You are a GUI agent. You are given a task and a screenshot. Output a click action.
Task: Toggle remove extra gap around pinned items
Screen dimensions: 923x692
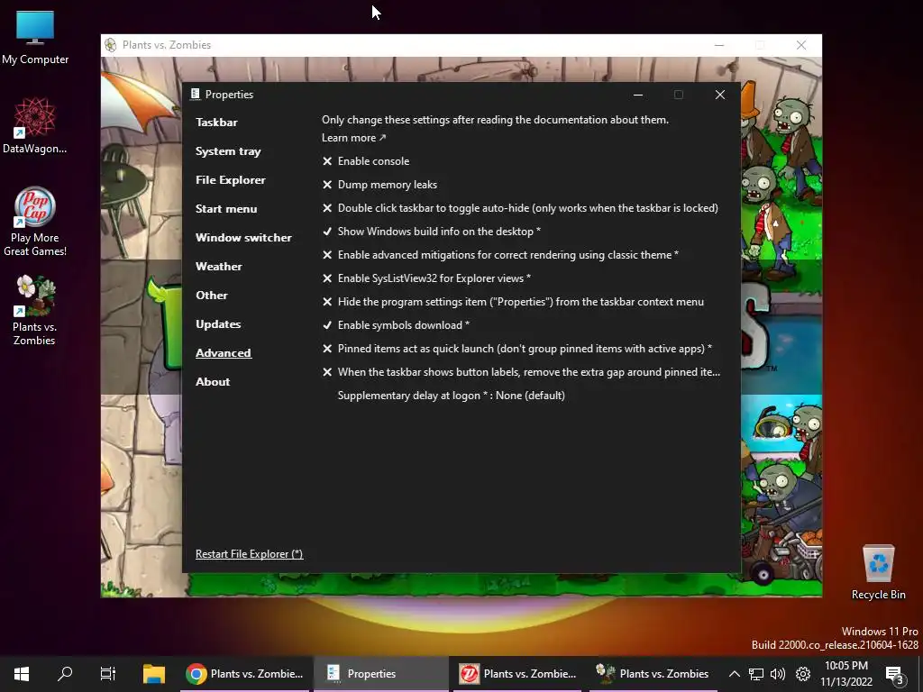coord(521,372)
